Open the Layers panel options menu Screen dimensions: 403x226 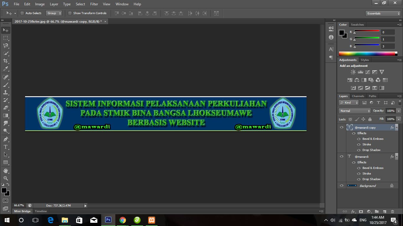399,96
